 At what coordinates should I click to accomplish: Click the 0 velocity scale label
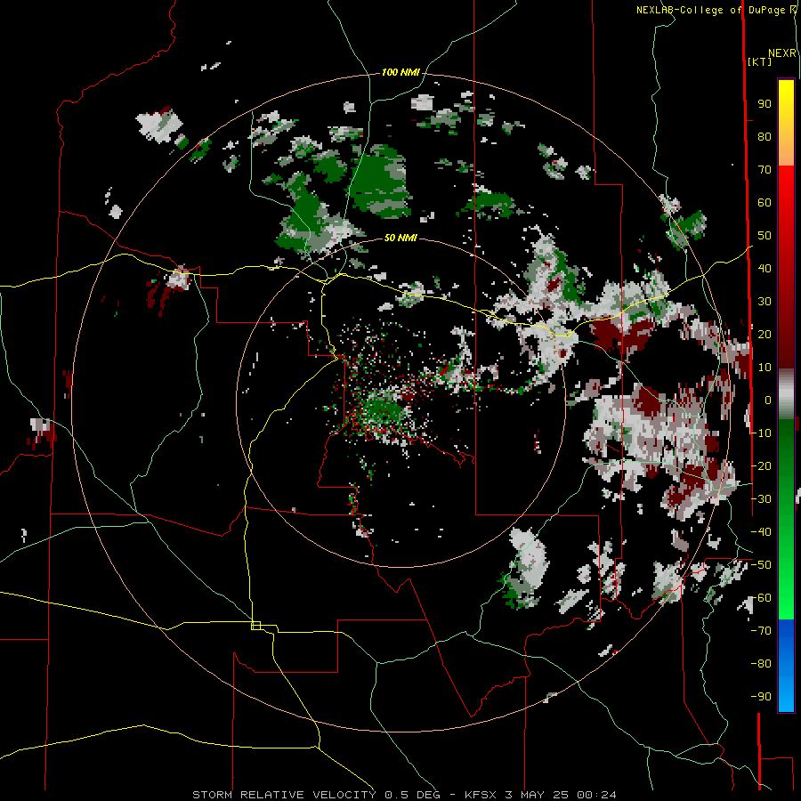coord(768,400)
